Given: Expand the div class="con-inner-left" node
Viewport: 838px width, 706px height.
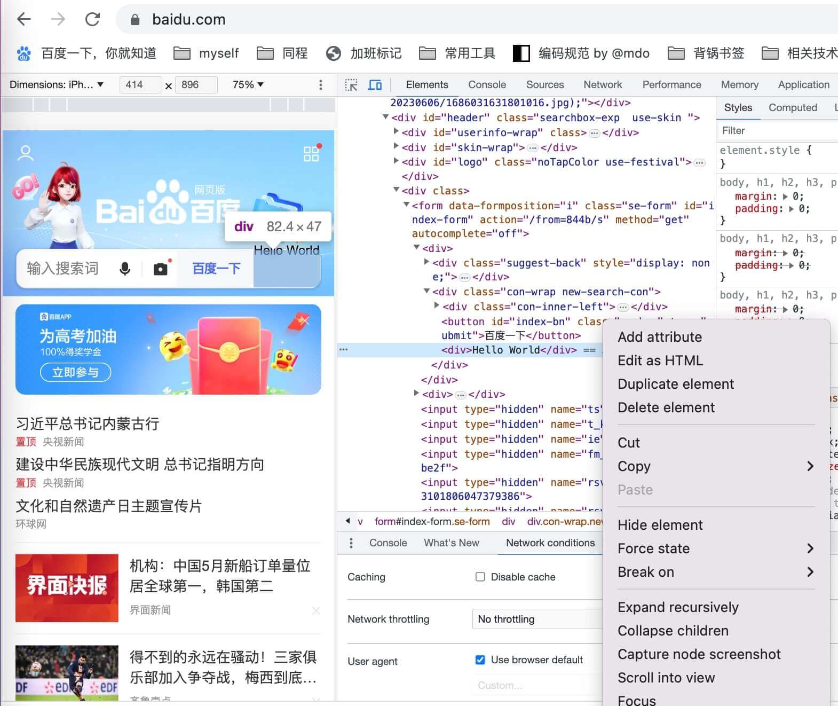Looking at the screenshot, I should pyautogui.click(x=437, y=305).
